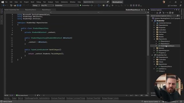Click Home icon in Solution Explorer toolbar

pos(157,13)
